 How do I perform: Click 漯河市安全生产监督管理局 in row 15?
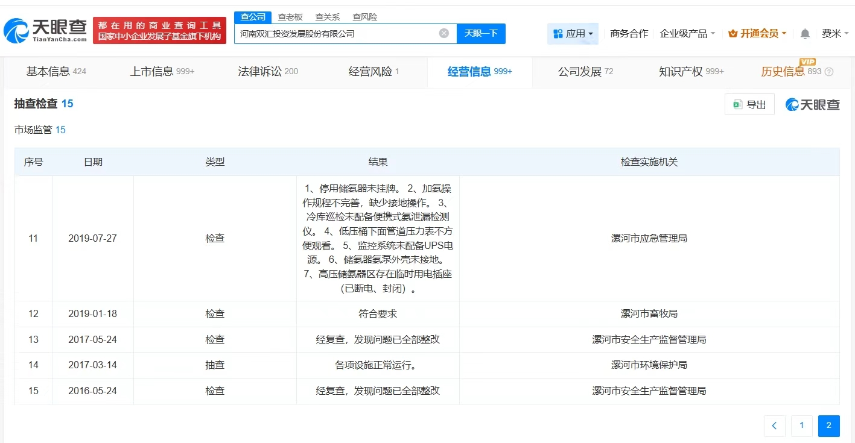649,391
